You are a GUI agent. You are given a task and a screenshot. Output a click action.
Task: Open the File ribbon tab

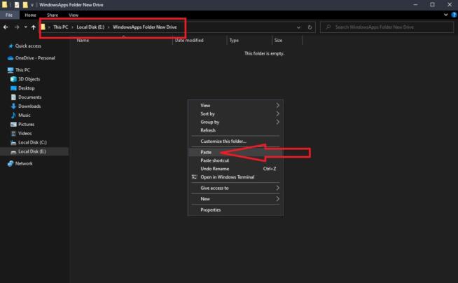[9, 15]
